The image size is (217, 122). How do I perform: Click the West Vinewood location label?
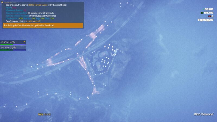[x=203, y=114]
